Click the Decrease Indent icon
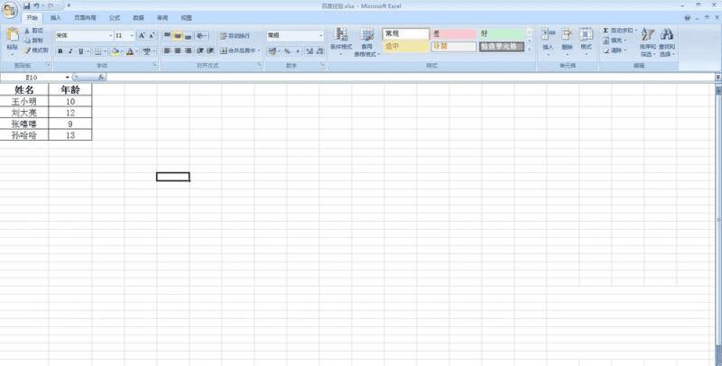This screenshot has width=722, height=366. click(x=200, y=50)
